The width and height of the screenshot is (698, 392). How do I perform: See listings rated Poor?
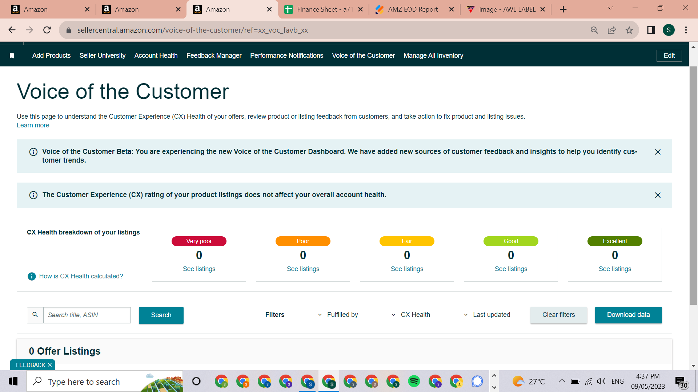tap(303, 269)
